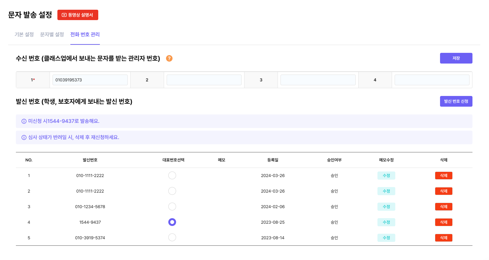Switch to the 문자별 설정 tab
The image size is (489, 260).
click(x=52, y=34)
